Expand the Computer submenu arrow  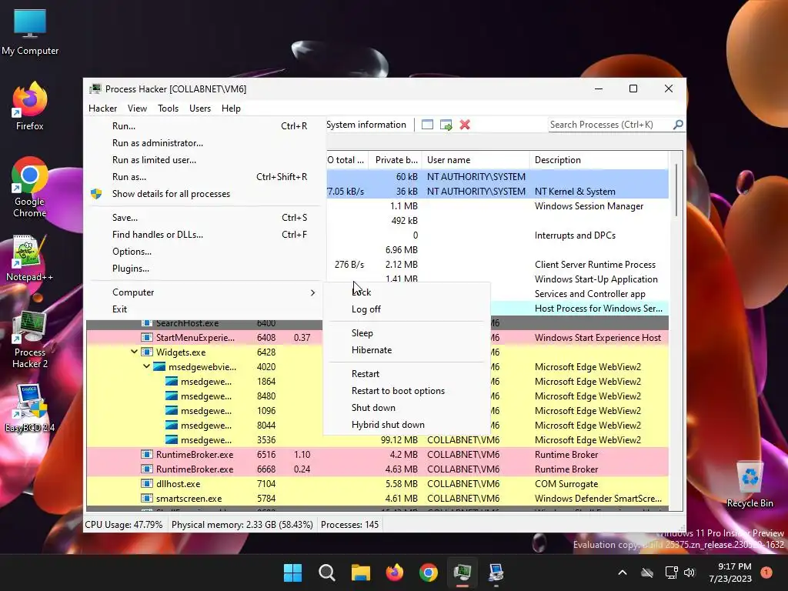tap(312, 292)
